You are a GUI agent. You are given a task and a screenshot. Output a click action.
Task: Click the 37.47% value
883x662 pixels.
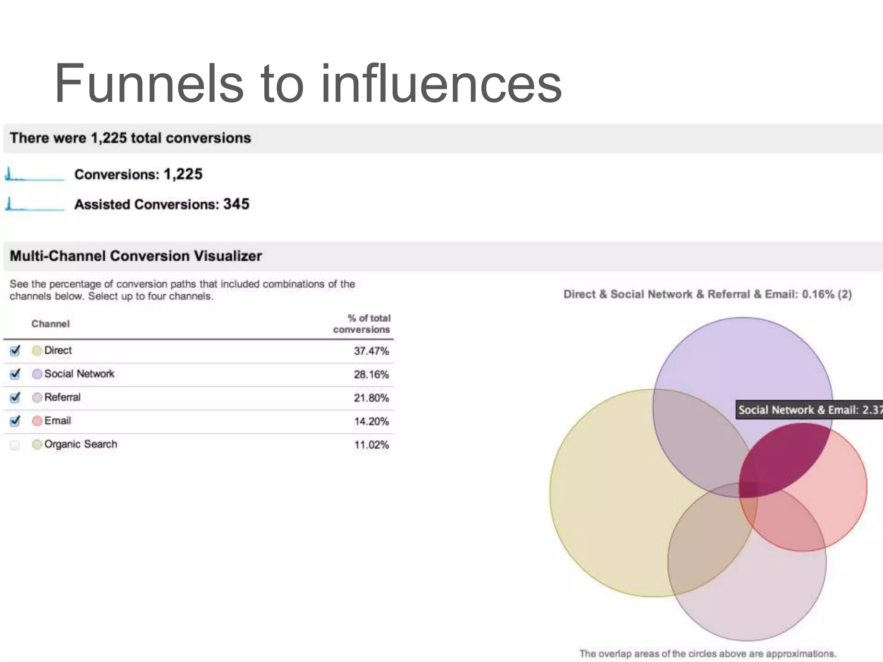click(x=371, y=351)
